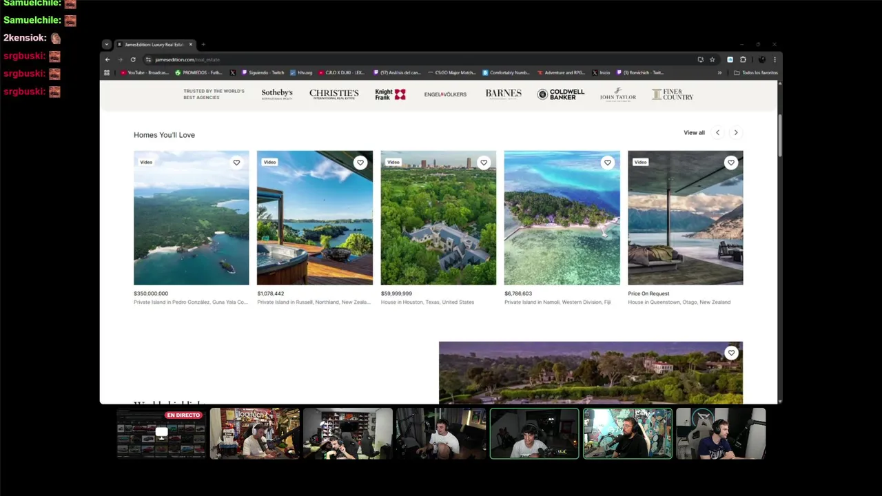This screenshot has width=882, height=496.
Task: Open Comfortably Numb bookmark
Action: tap(506, 72)
